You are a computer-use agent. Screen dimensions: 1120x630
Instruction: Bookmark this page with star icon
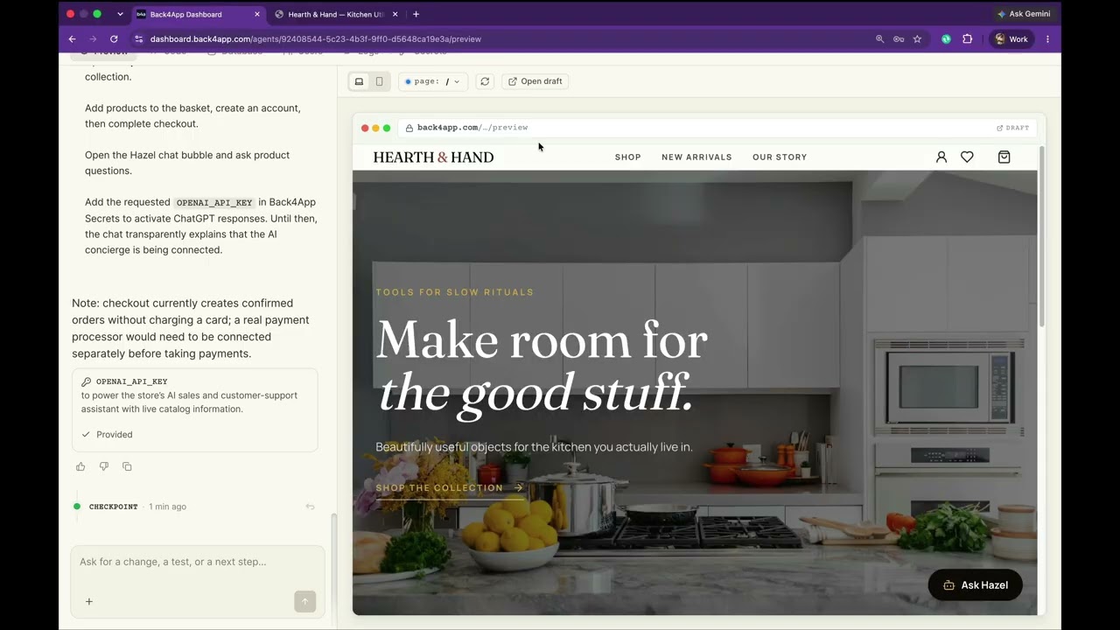click(917, 38)
